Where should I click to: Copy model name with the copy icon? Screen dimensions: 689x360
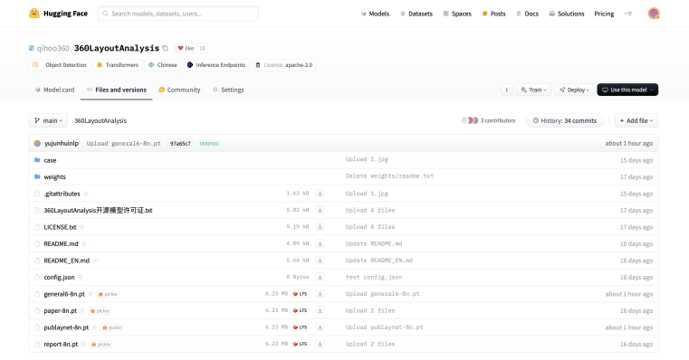pos(165,48)
